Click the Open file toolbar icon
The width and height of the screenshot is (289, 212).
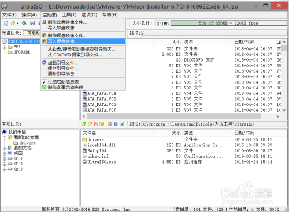click(13, 23)
